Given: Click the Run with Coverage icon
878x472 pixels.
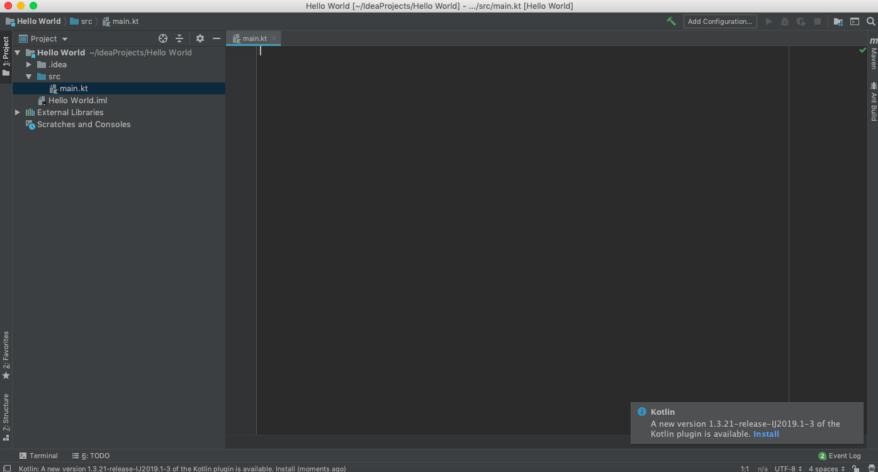Looking at the screenshot, I should [x=801, y=21].
